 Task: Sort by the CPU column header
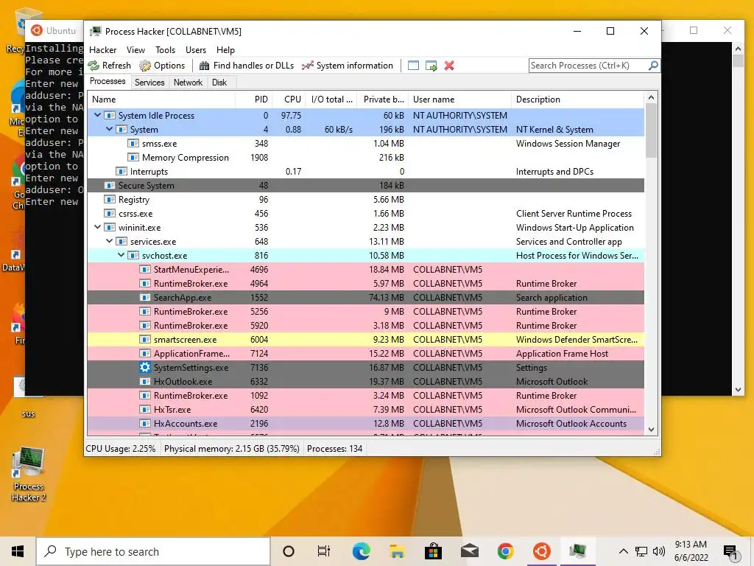[289, 99]
